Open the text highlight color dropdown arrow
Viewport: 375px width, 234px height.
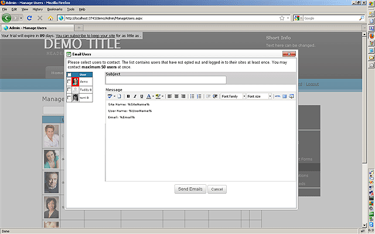[162, 96]
